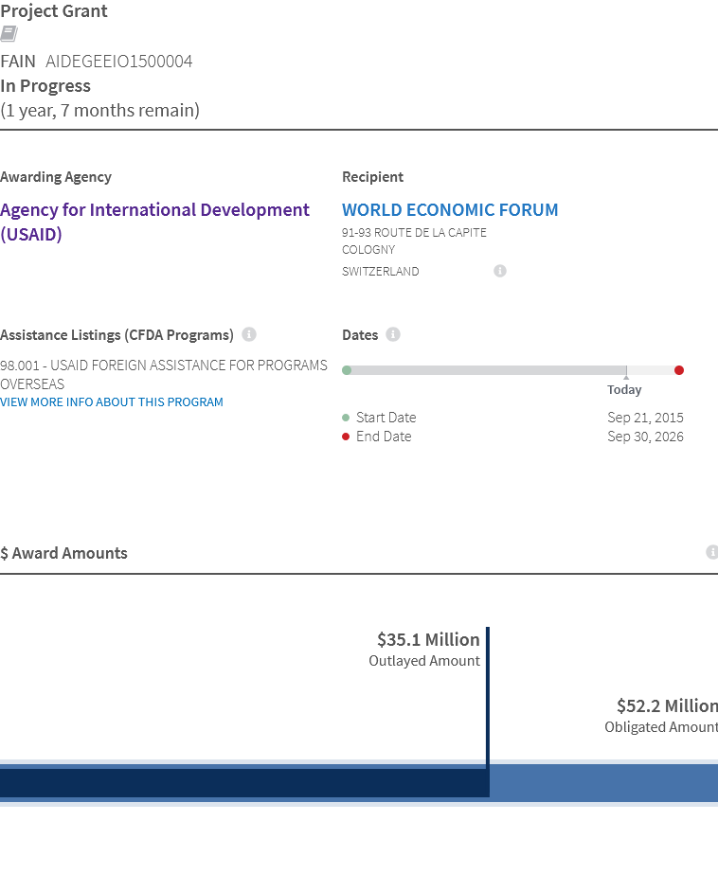
Task: Click FAIN value AIDEGEEIO1500004
Action: coord(119,62)
